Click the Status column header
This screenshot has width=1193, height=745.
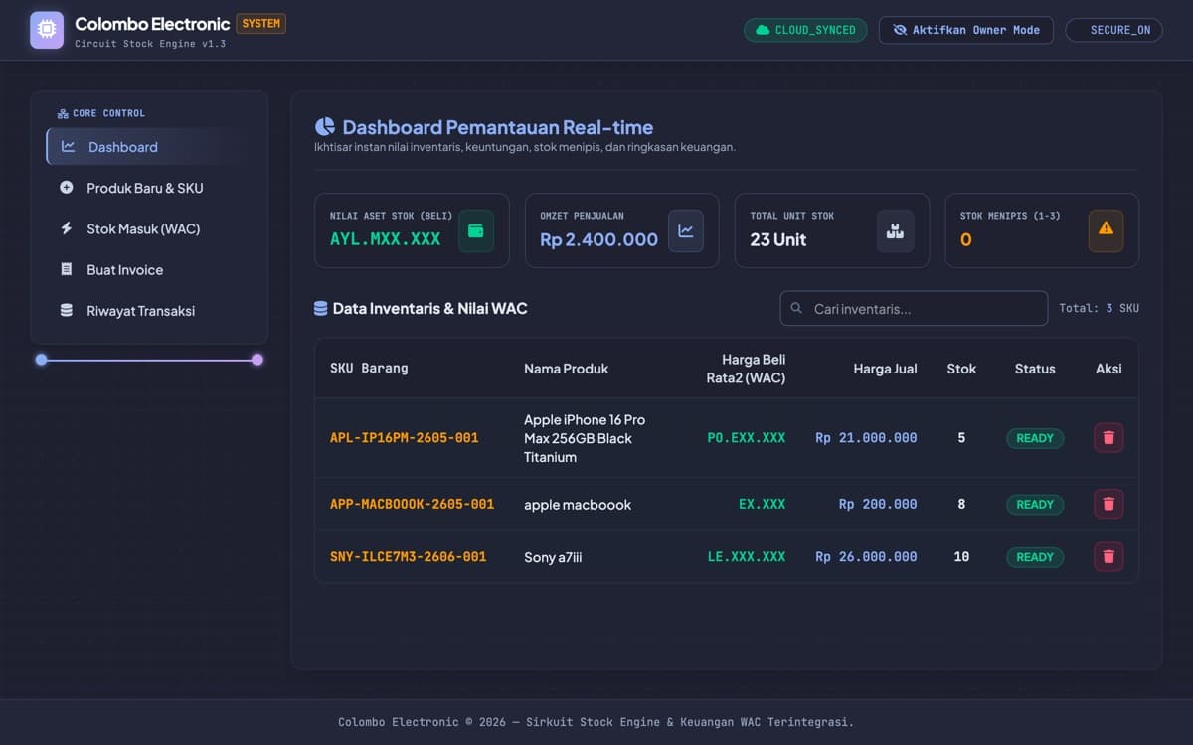click(x=1035, y=369)
